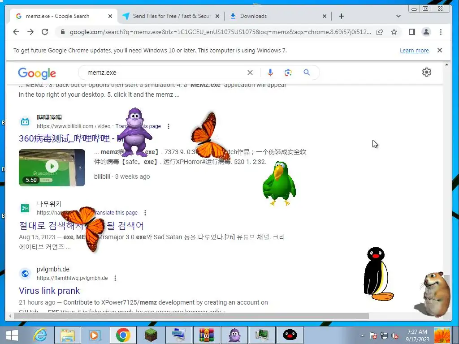Image resolution: width=459 pixels, height=344 pixels.
Task: Go back to the previous page
Action: pos(16,32)
